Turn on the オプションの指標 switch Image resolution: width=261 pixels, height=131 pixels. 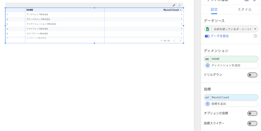(252, 113)
